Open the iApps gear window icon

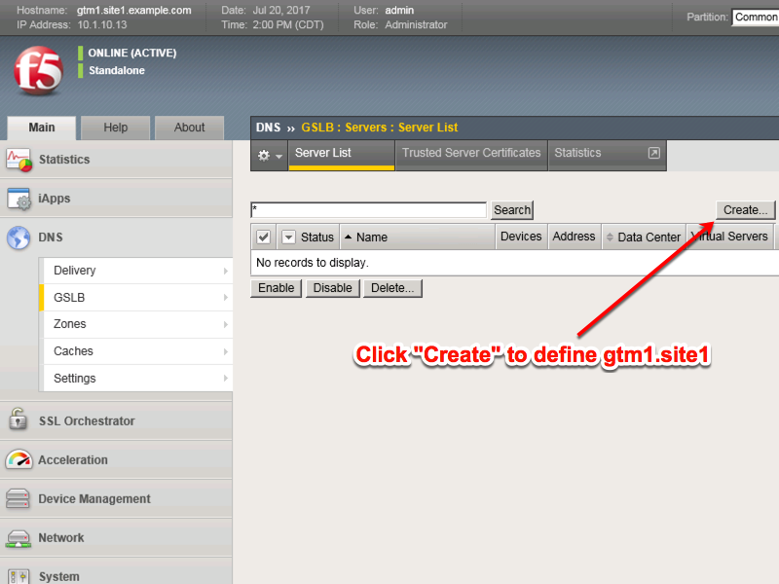[19, 199]
